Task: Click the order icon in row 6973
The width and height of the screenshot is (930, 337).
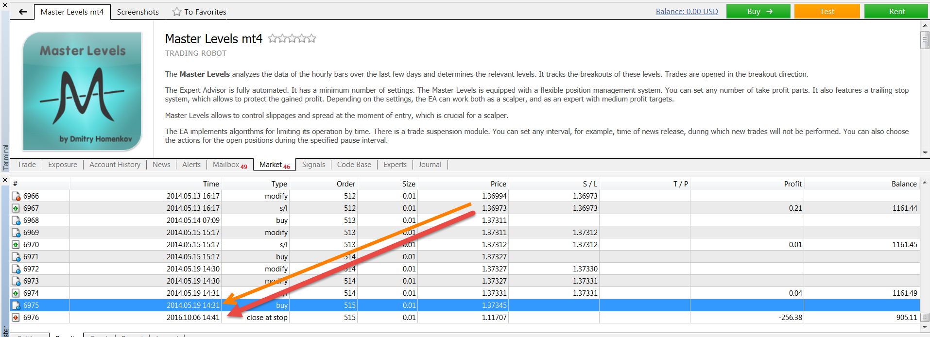Action: (16, 281)
